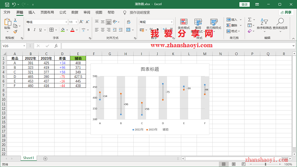This screenshot has width=297, height=167.
Task: Click the Clear eraser icon
Action: [250, 31]
